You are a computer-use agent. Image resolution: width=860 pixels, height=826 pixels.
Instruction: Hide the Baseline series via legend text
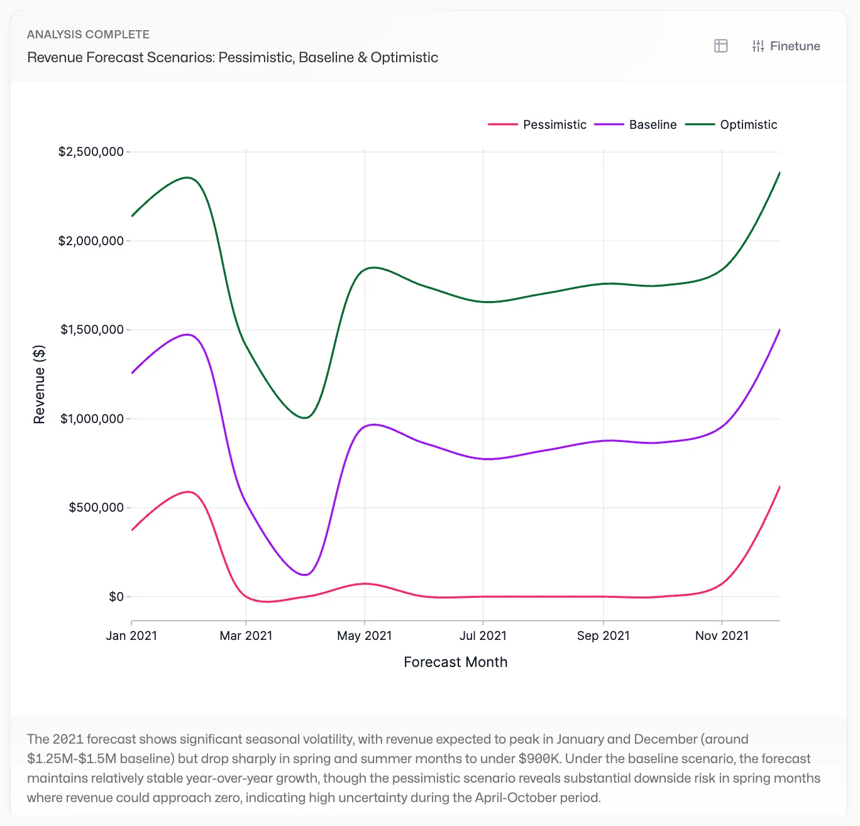click(653, 124)
